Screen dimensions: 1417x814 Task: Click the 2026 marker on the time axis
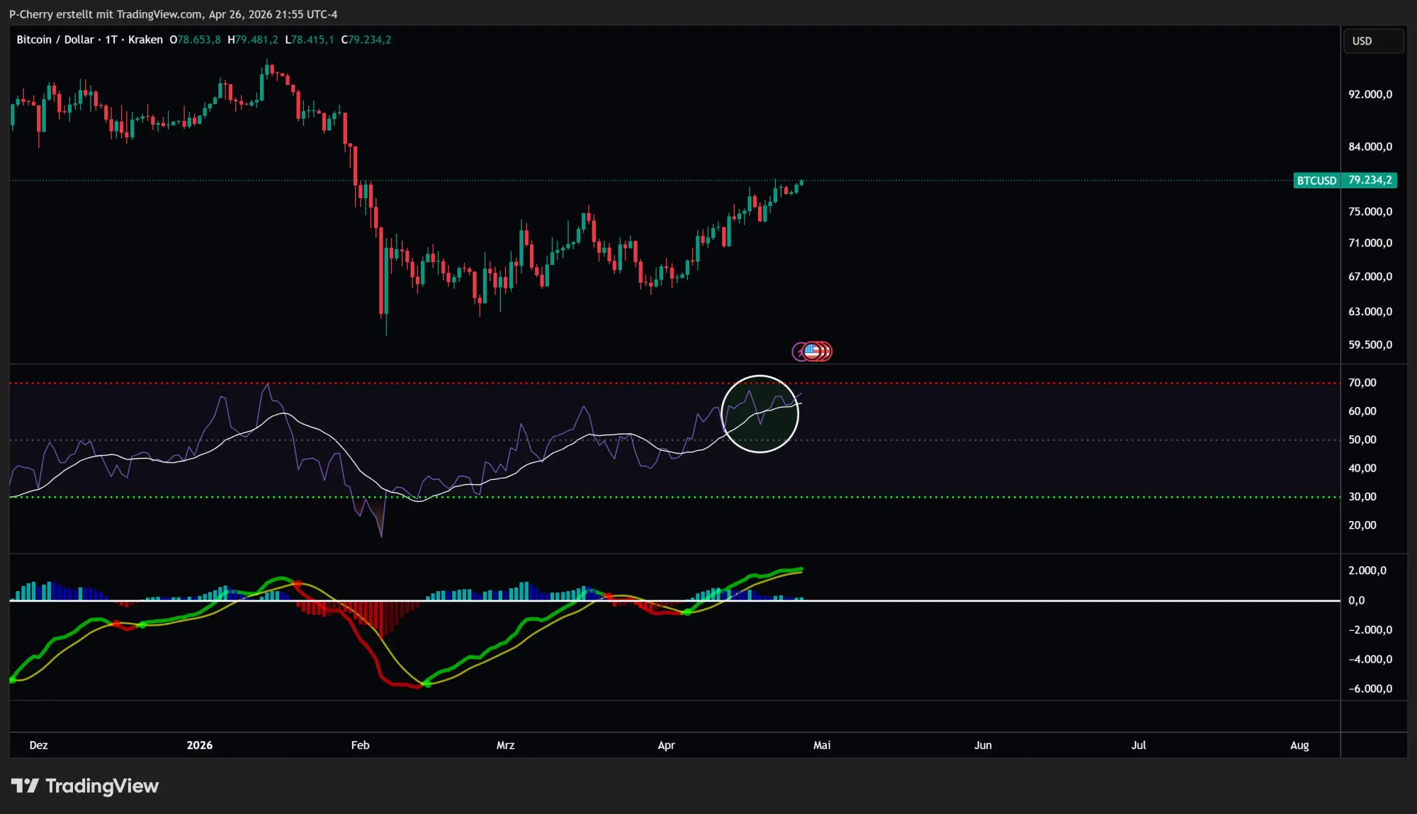coord(199,745)
